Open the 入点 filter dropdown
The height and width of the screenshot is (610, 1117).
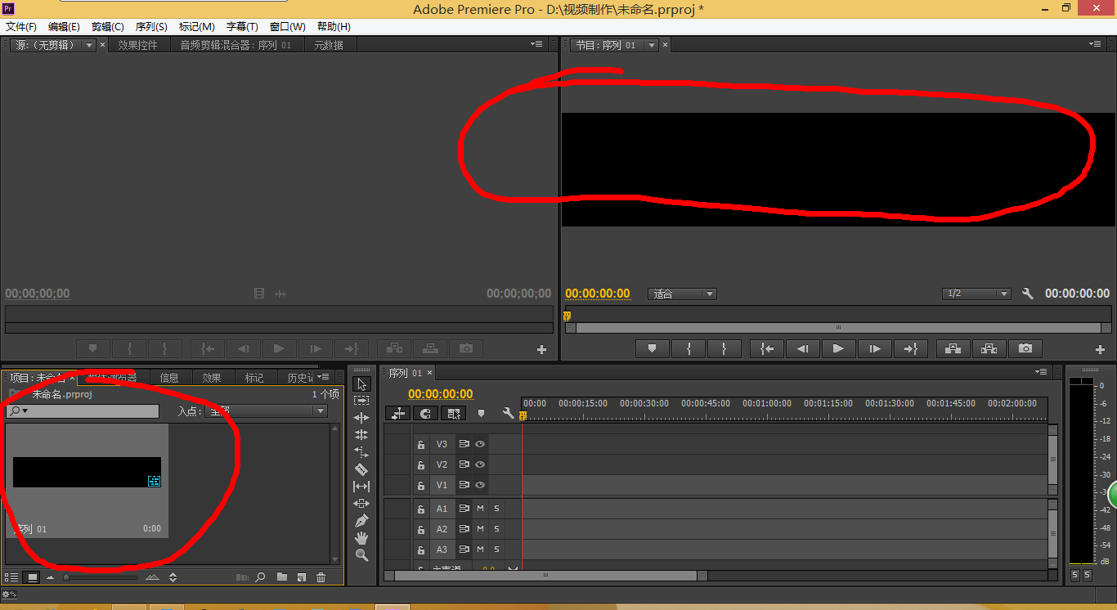265,411
